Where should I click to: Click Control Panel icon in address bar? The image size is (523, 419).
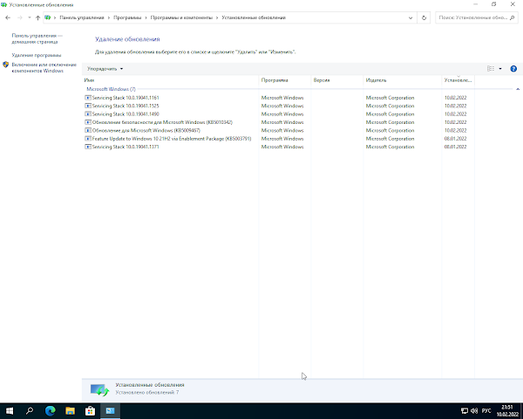pyautogui.click(x=48, y=17)
